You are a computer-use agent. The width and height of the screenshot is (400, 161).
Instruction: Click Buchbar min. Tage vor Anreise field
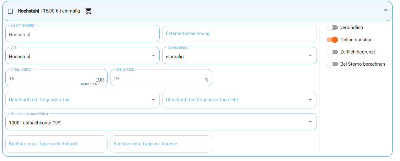pos(161,144)
